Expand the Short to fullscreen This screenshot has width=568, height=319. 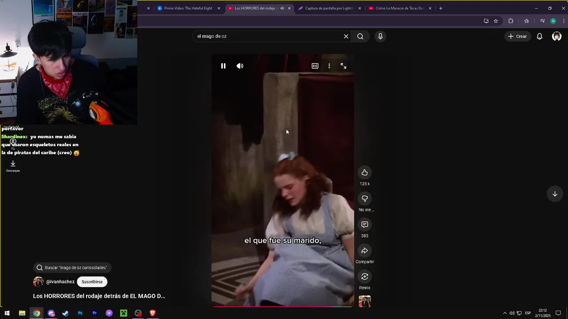point(343,66)
